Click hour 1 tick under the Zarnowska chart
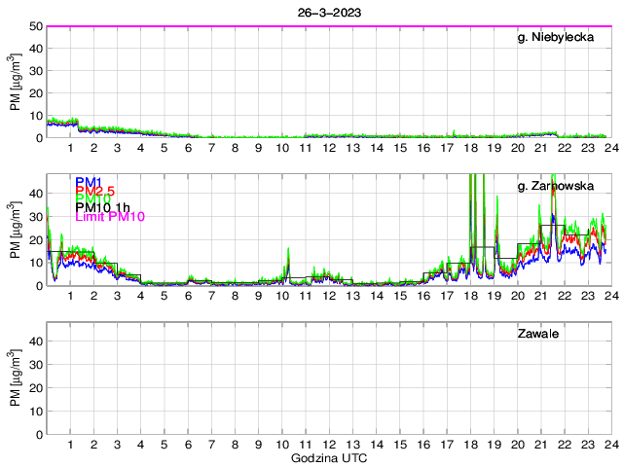Image resolution: width=623 pixels, height=467 pixels. (70, 296)
